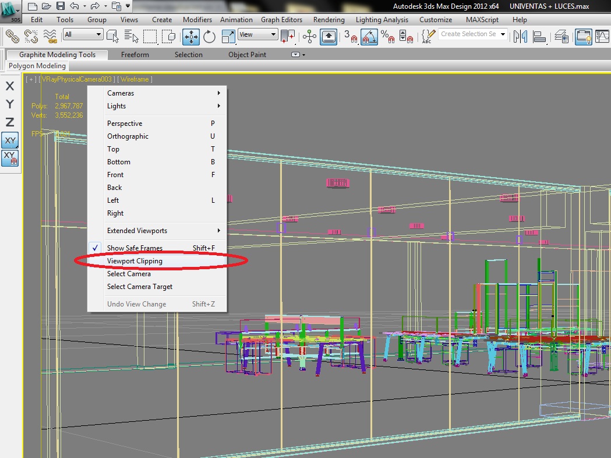Viewport: 611px width, 458px height.
Task: Toggle the Percent Snap button
Action: click(388, 37)
